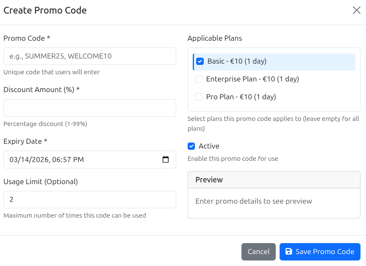Click the X to dismiss the dialog
The image size is (366, 266).
click(356, 10)
